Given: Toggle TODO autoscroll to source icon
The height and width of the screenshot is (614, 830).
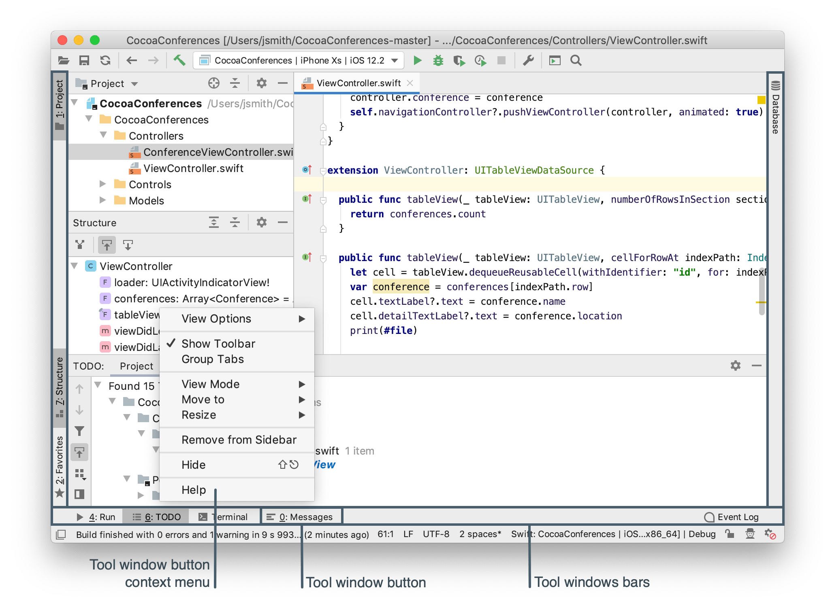Looking at the screenshot, I should click(79, 452).
